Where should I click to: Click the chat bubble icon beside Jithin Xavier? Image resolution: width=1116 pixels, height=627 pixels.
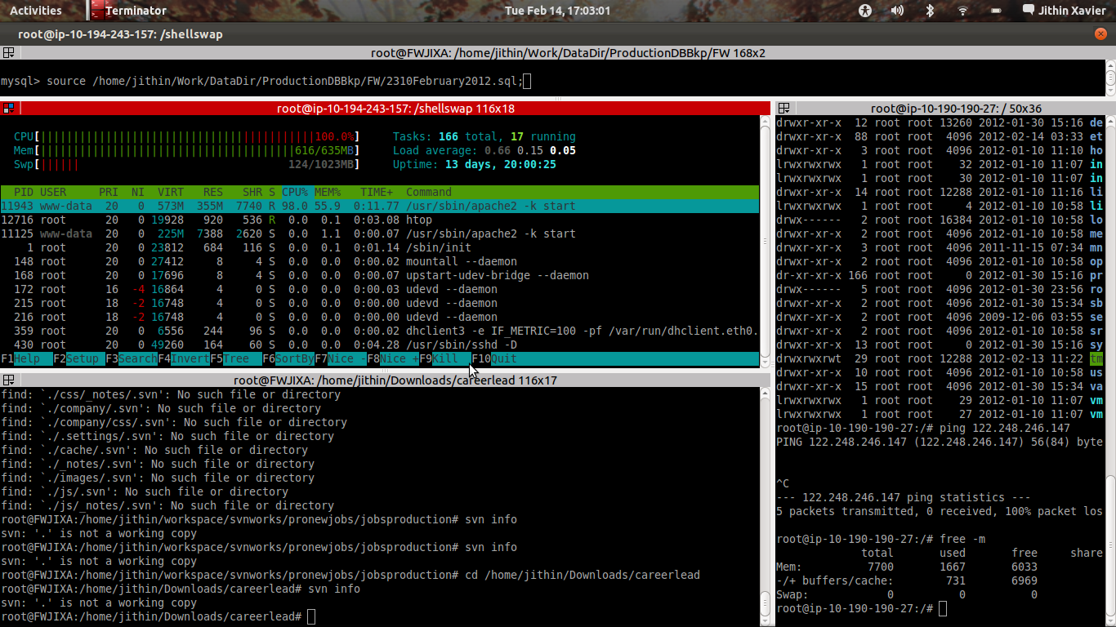click(x=1029, y=11)
